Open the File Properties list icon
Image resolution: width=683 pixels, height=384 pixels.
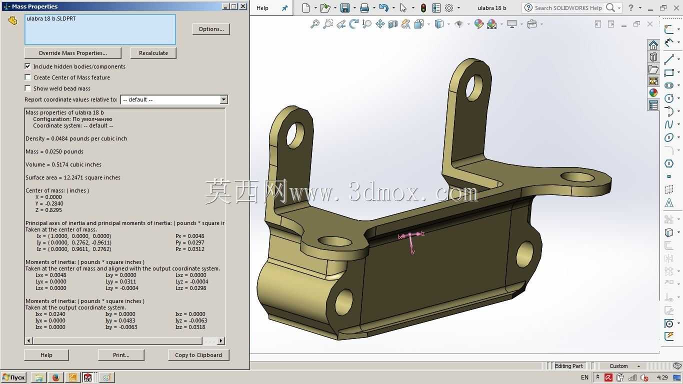click(436, 8)
